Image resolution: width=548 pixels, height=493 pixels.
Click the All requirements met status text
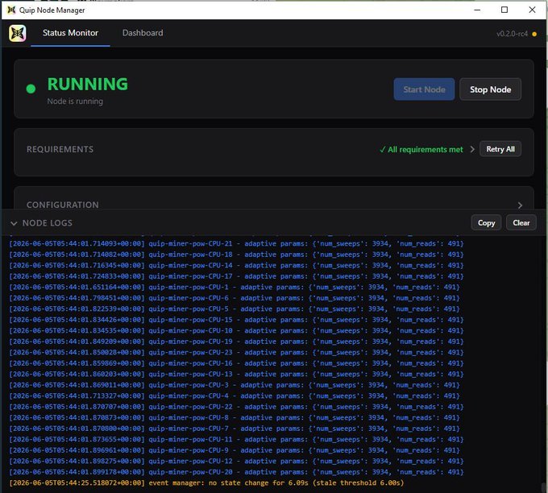pyautogui.click(x=421, y=150)
